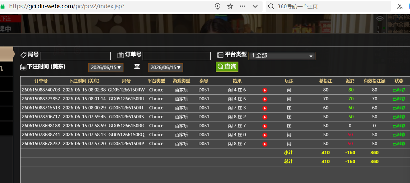
Task: Sort by 订单号 column header
Action: pos(41,81)
